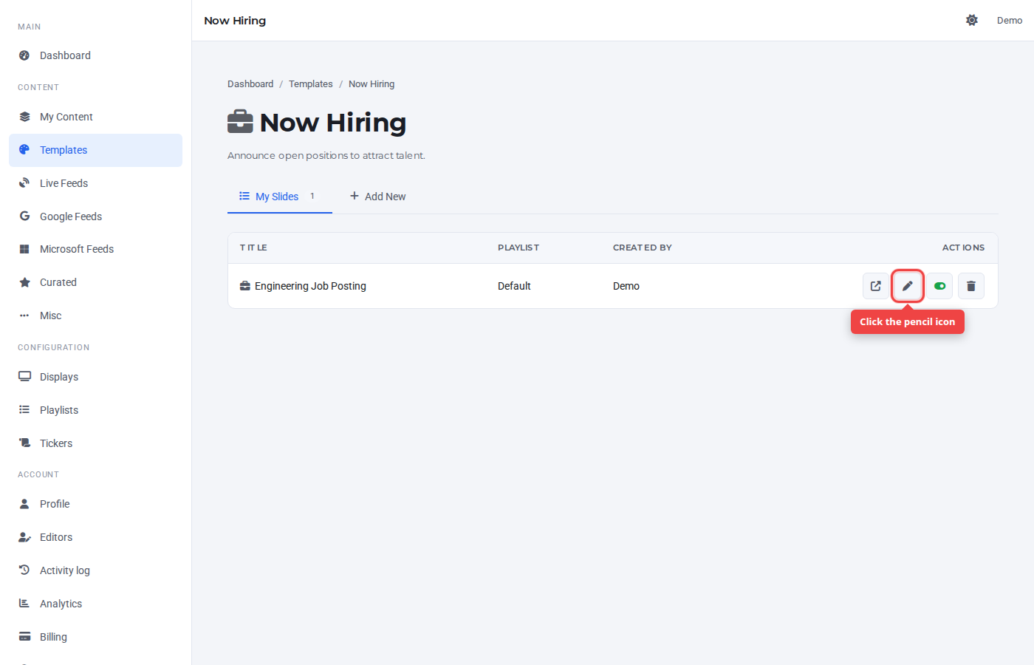
Task: Delete Engineering Job Posting with trash icon
Action: pyautogui.click(x=971, y=286)
